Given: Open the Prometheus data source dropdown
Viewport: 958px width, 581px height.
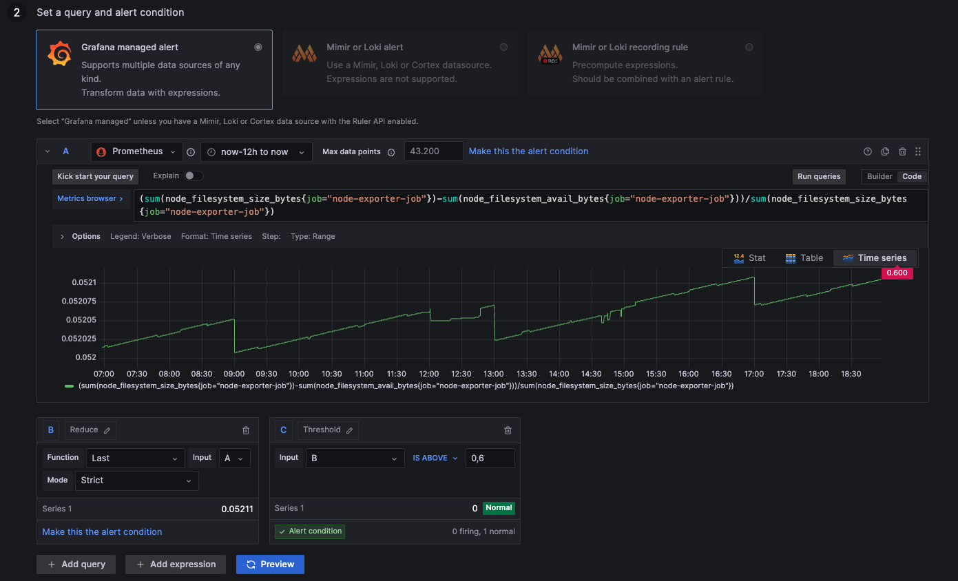Looking at the screenshot, I should 137,151.
